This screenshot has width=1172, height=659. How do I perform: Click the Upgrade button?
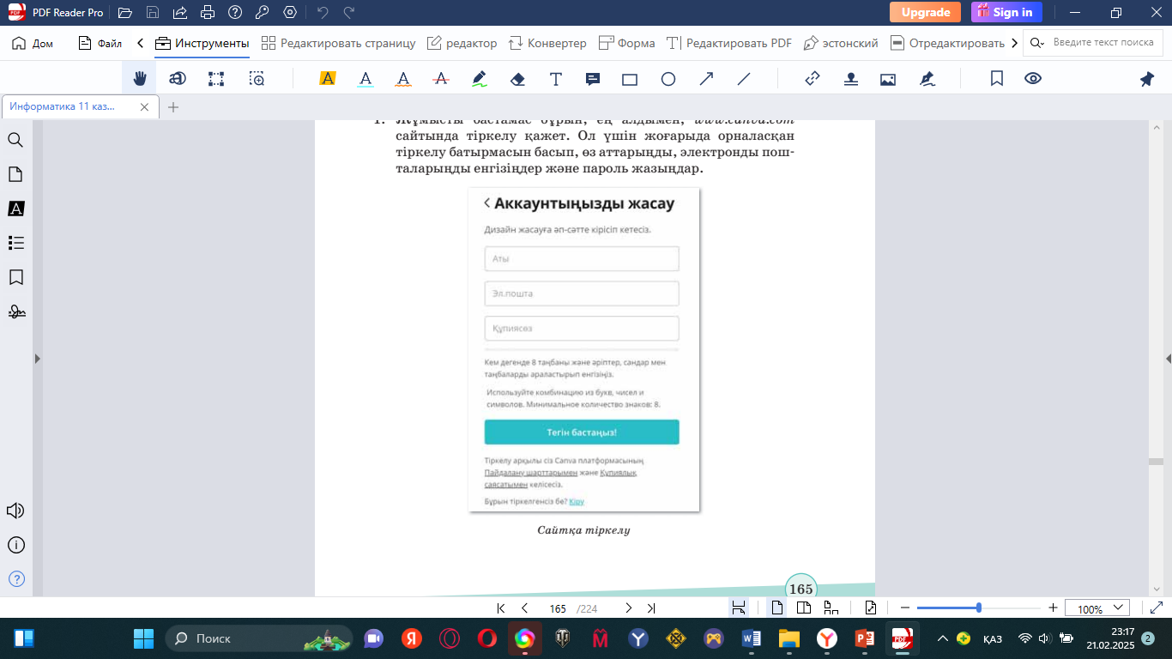[925, 12]
